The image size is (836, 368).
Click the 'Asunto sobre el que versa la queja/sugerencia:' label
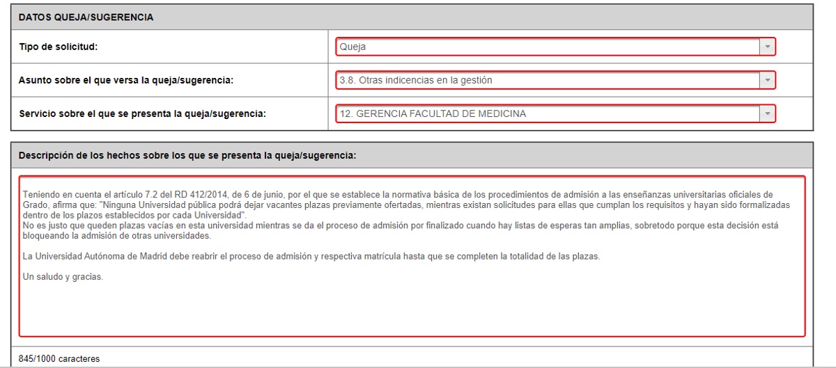tap(125, 80)
